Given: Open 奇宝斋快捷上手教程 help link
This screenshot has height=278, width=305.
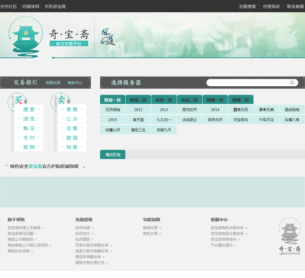Looking at the screenshot, I should coord(26,228).
